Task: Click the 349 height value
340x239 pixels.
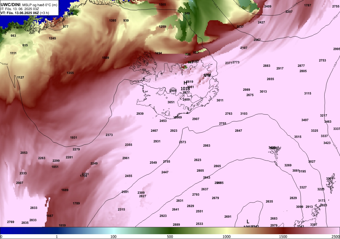Action: [187, 13]
